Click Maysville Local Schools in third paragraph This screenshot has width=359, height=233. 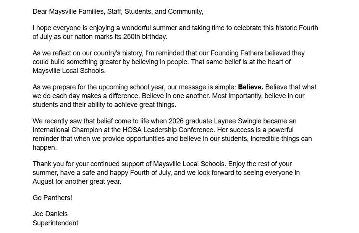click(x=69, y=71)
